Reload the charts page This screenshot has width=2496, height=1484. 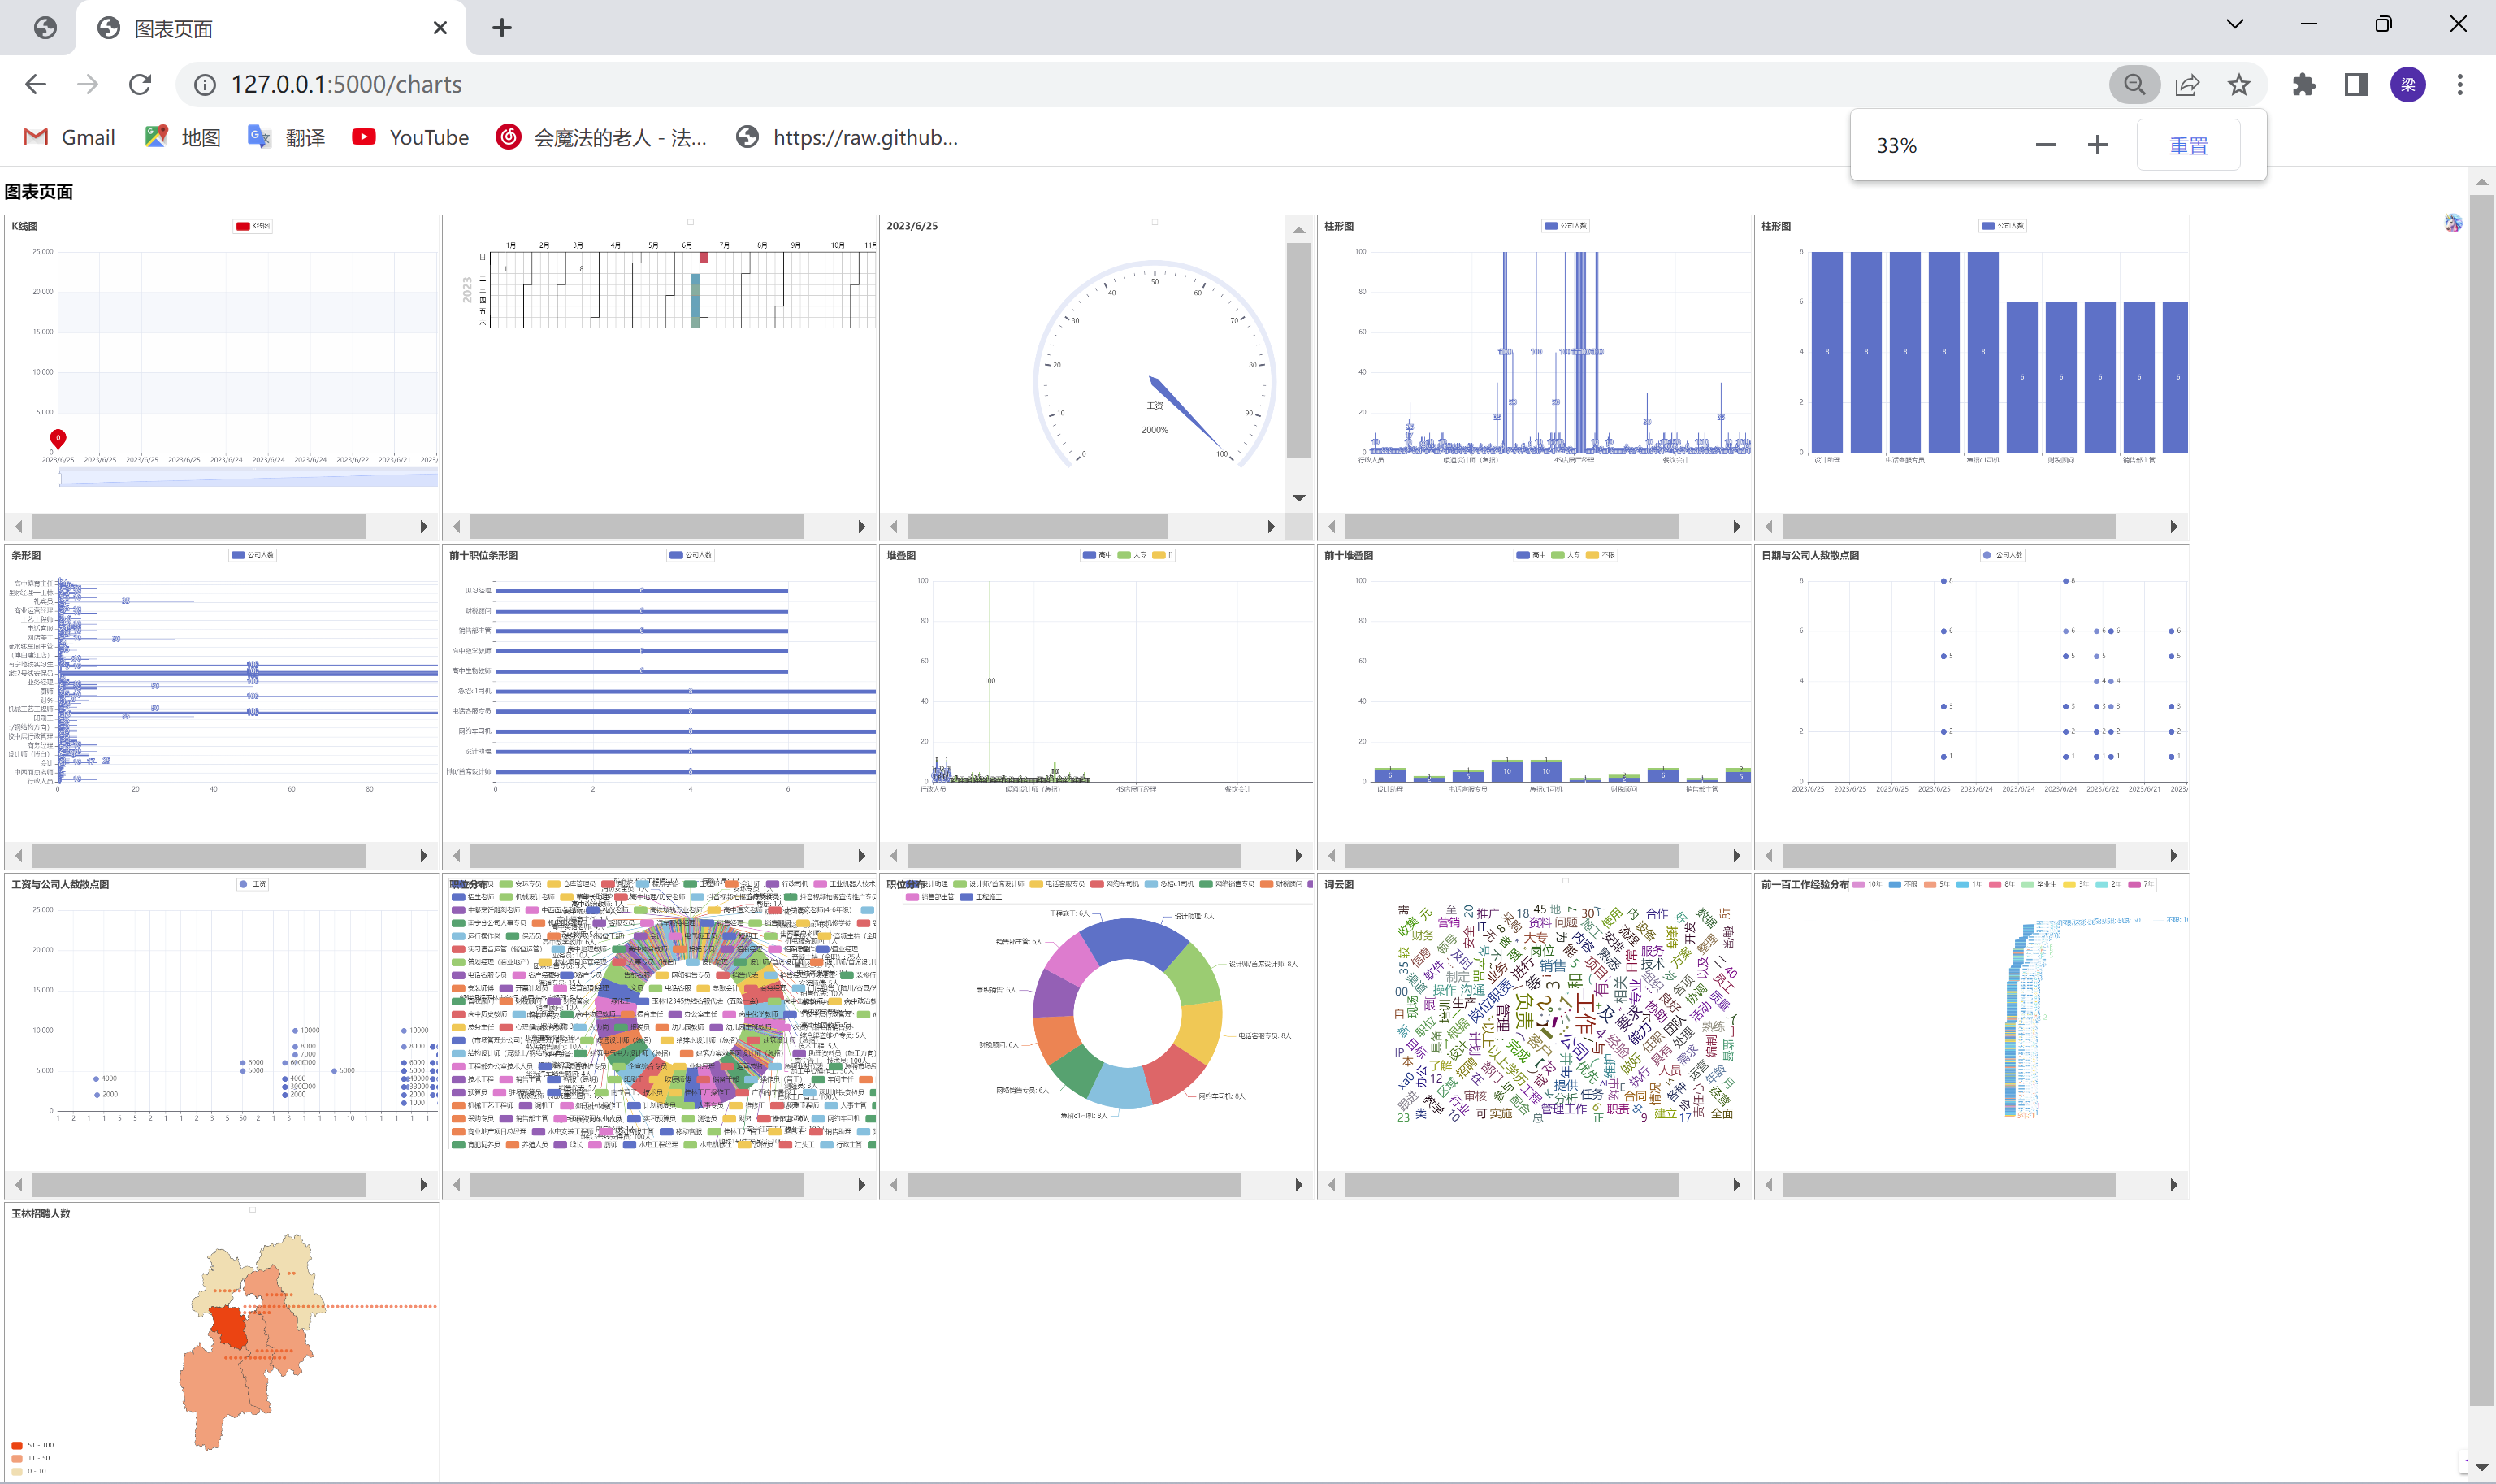140,85
